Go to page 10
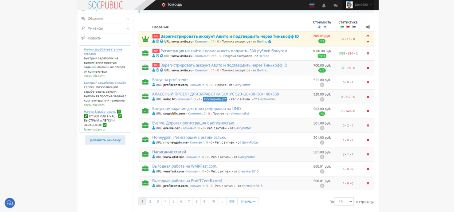The width and height of the screenshot is (454, 212). point(213,201)
